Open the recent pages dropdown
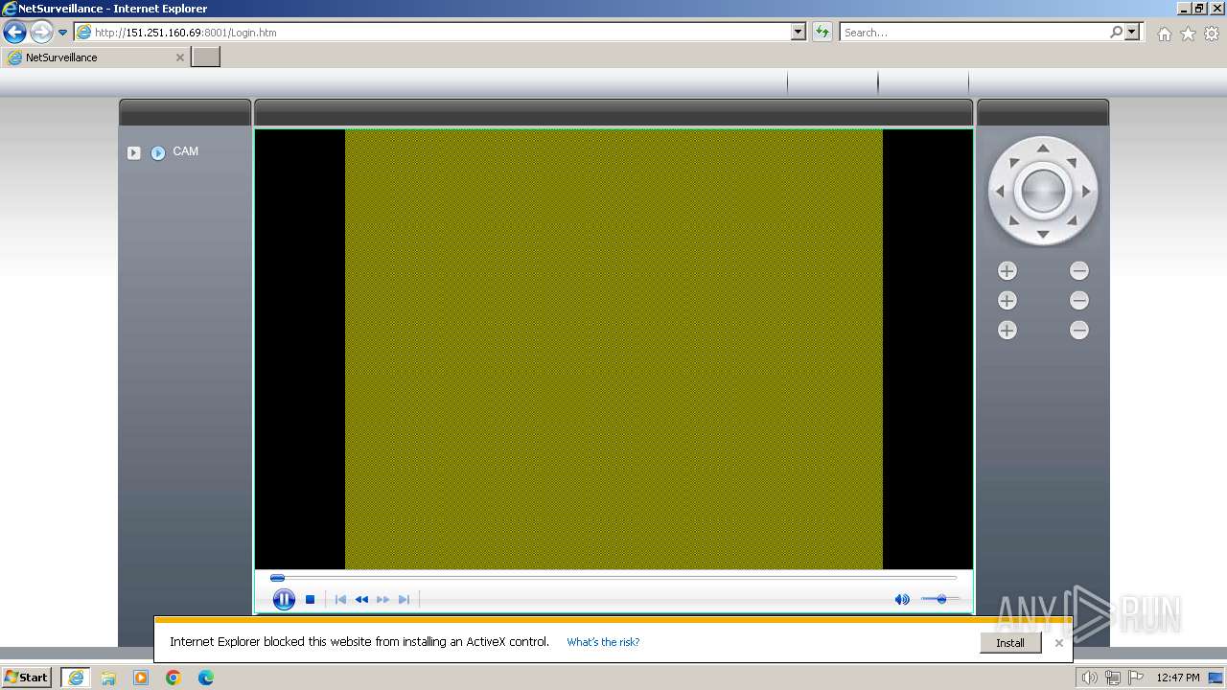1227x690 pixels. (x=63, y=33)
